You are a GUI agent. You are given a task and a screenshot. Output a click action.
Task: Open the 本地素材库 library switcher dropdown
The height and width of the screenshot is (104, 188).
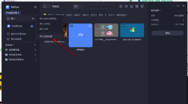click(x=12, y=13)
